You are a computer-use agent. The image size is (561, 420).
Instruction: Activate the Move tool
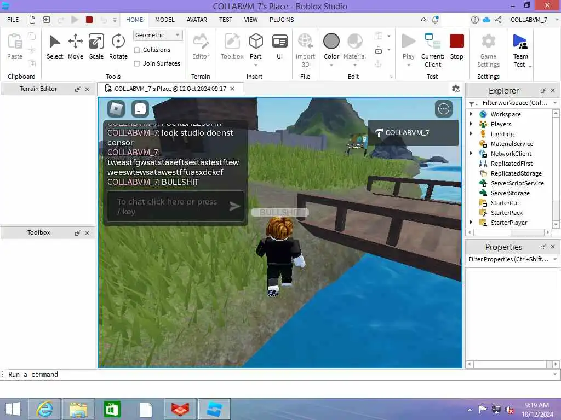[76, 42]
